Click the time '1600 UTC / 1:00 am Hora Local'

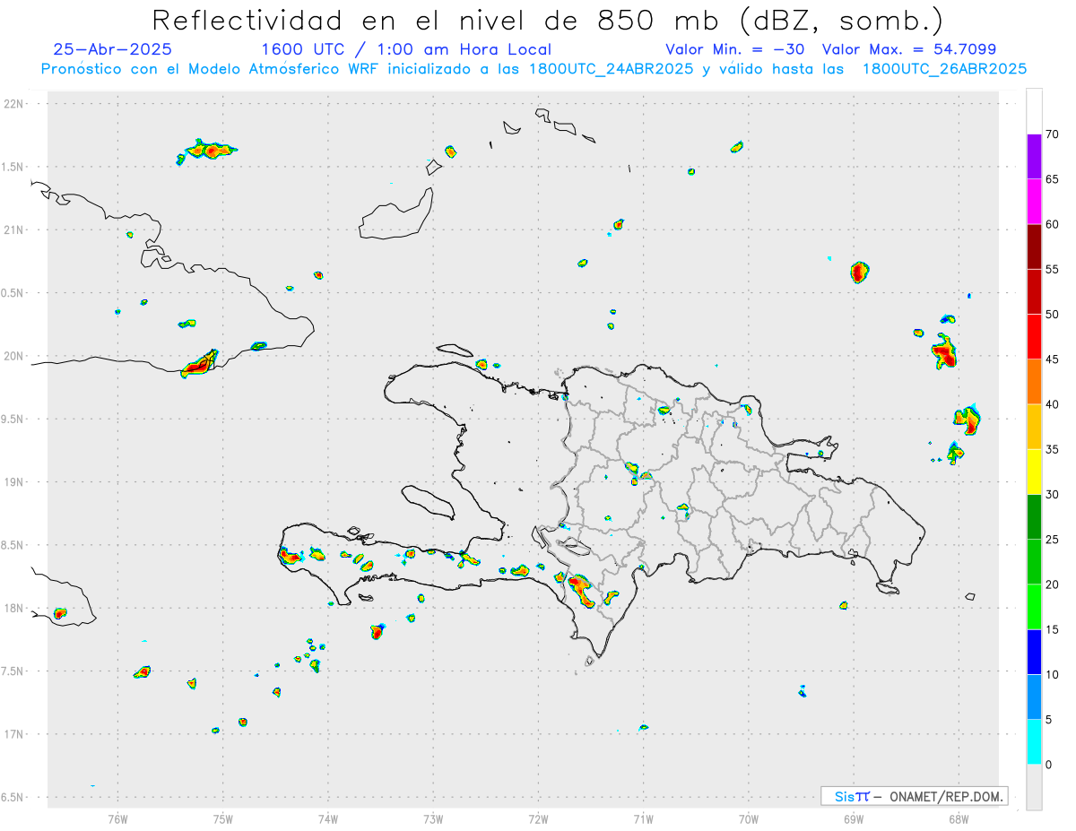pos(406,50)
